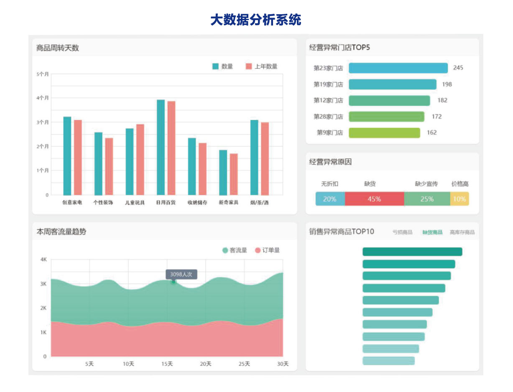The height and width of the screenshot is (392, 513).
Task: Click the green 第9家门店 bar
Action: pyautogui.click(x=384, y=133)
